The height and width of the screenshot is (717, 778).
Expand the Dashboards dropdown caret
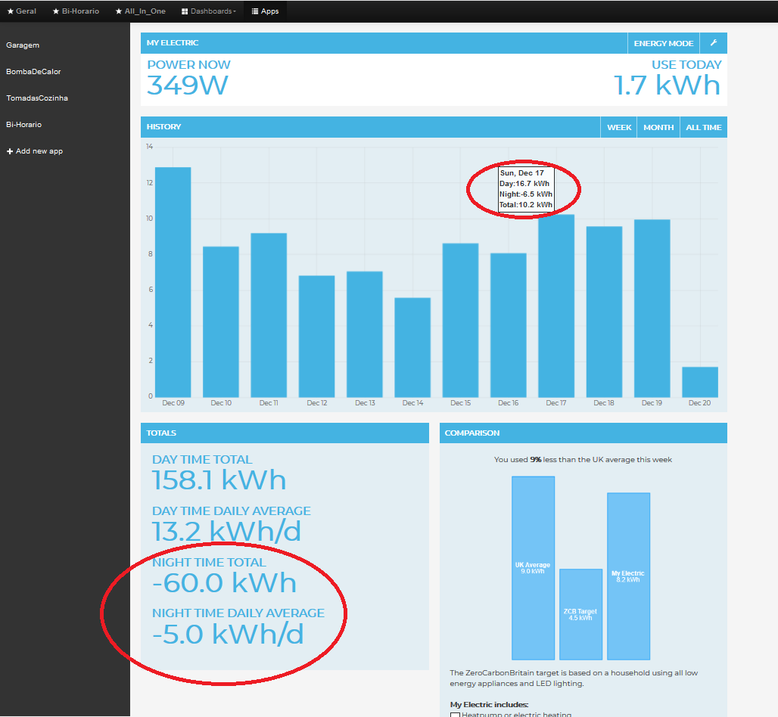click(x=235, y=12)
